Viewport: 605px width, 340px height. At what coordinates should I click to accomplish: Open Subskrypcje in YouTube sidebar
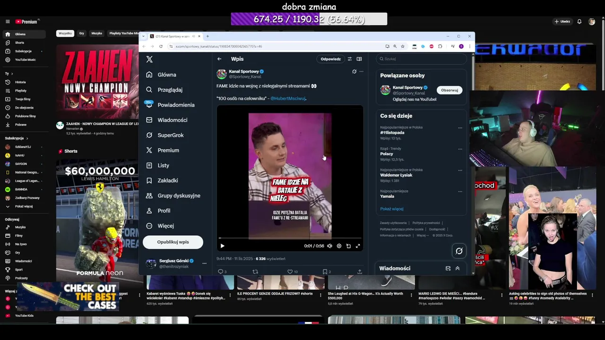coord(24,51)
